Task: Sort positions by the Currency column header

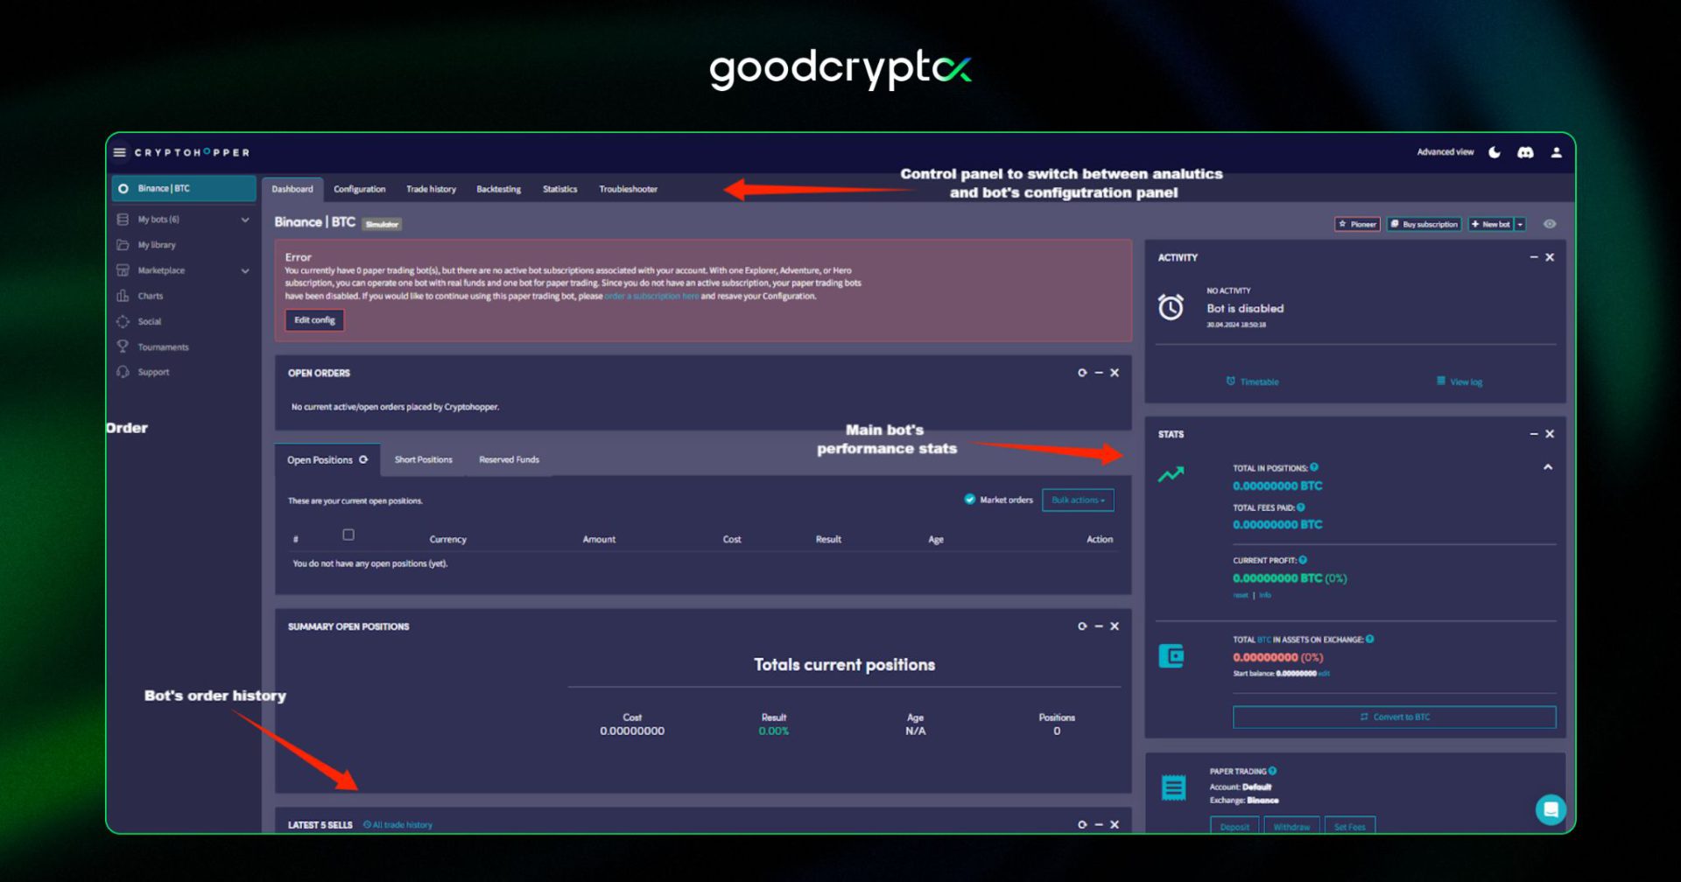Action: [447, 540]
